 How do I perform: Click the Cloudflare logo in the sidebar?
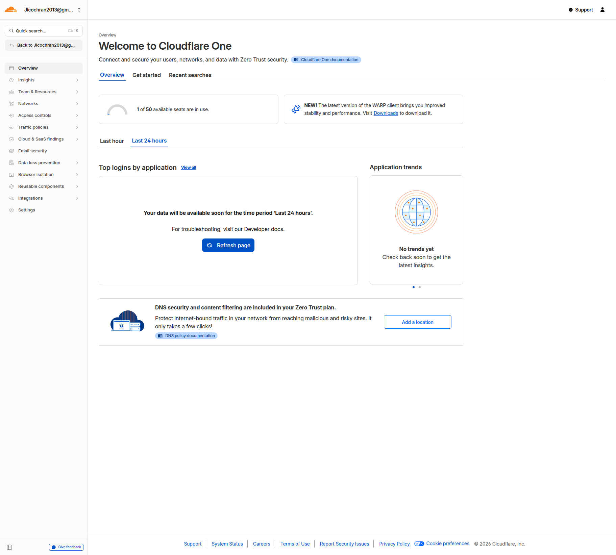point(10,9)
